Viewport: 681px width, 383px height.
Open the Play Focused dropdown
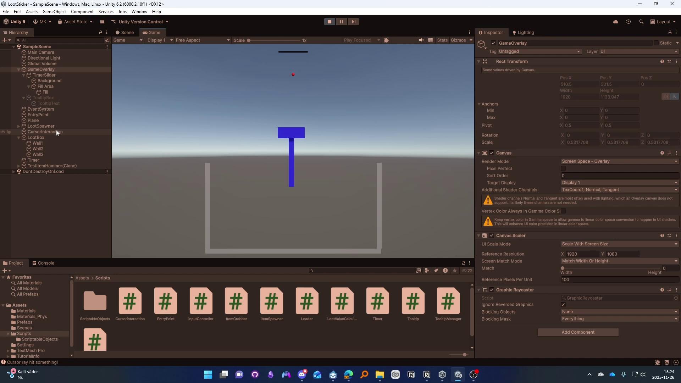click(x=361, y=40)
